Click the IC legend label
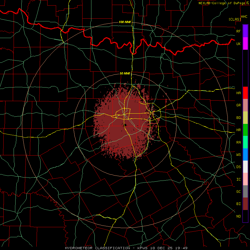Screen dimensions: 250x250 coord(238,179)
